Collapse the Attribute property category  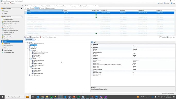pyautogui.click(x=92, y=44)
